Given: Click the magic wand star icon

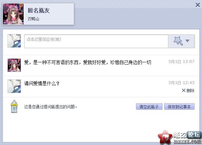Looking at the screenshot, I should (178, 41).
